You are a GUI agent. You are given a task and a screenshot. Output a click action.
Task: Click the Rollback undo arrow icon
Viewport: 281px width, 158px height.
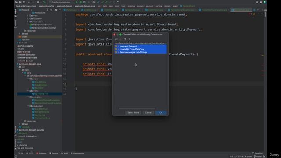pos(118,2)
